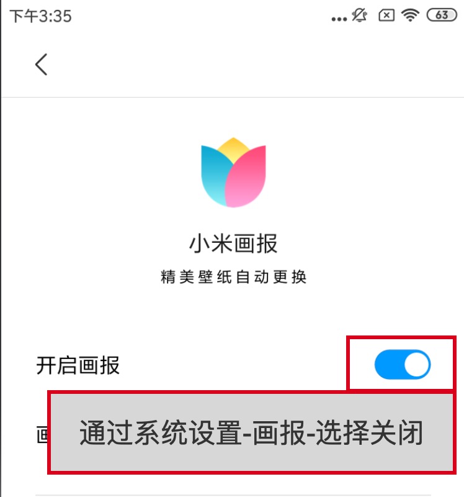464x497 pixels.
Task: Tap the three-dot indicator in the status bar
Action: (x=339, y=19)
